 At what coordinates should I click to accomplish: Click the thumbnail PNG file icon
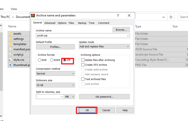click(10, 65)
